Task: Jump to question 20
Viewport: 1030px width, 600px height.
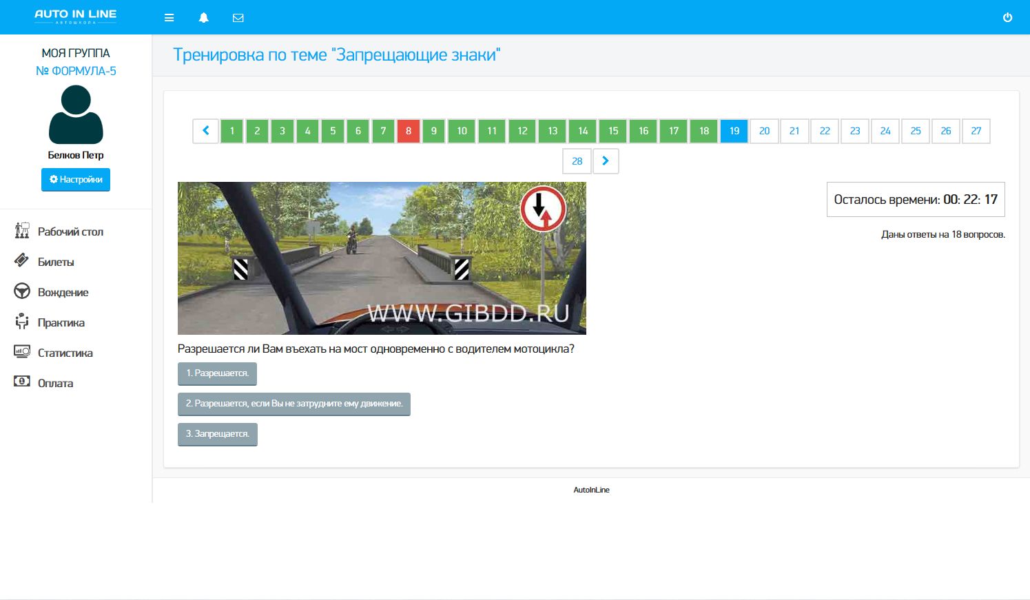Action: coord(765,131)
